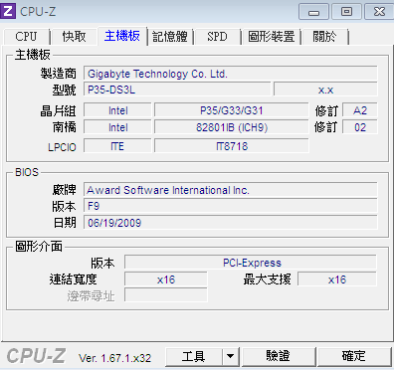Screen dimensions: 394x370
Task: Minimize the CPU-Z window
Action: [313, 12]
